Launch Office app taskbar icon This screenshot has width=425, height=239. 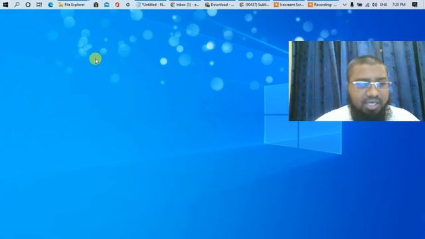tap(118, 5)
